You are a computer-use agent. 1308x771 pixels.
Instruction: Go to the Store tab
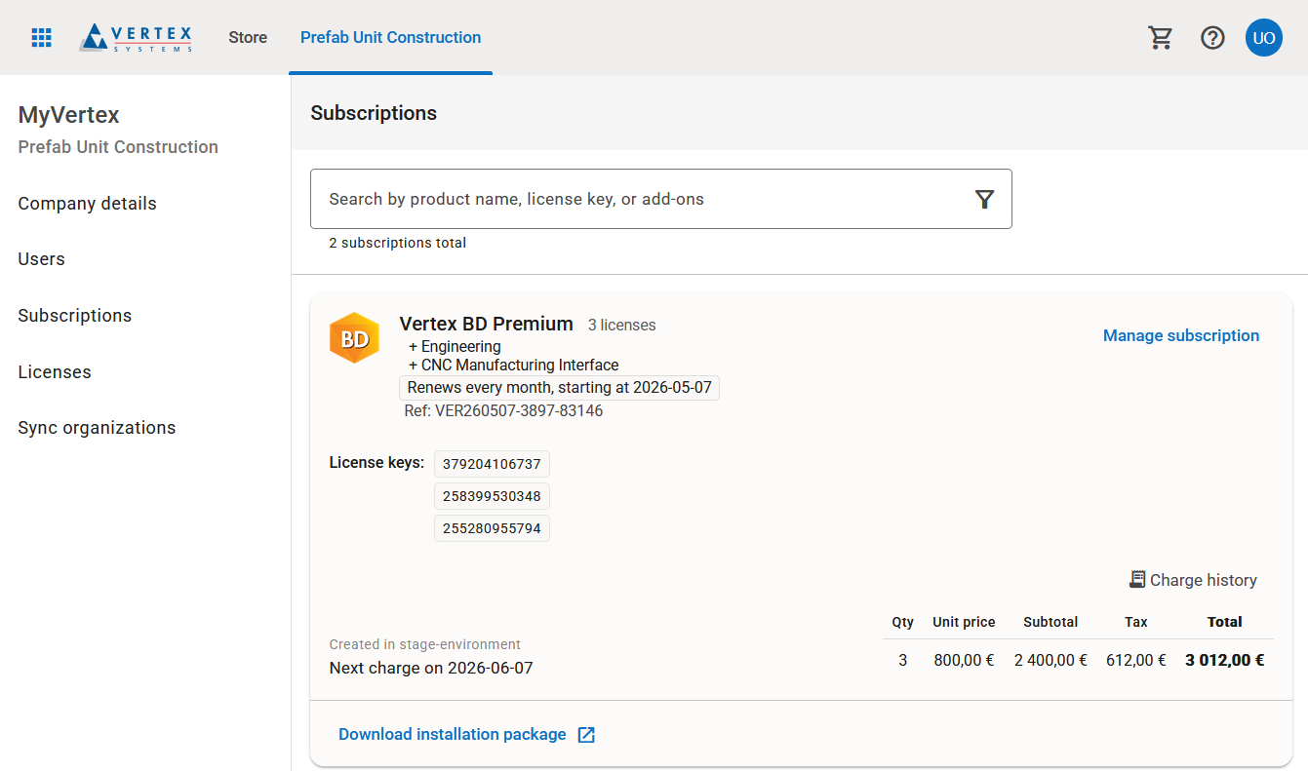[248, 38]
